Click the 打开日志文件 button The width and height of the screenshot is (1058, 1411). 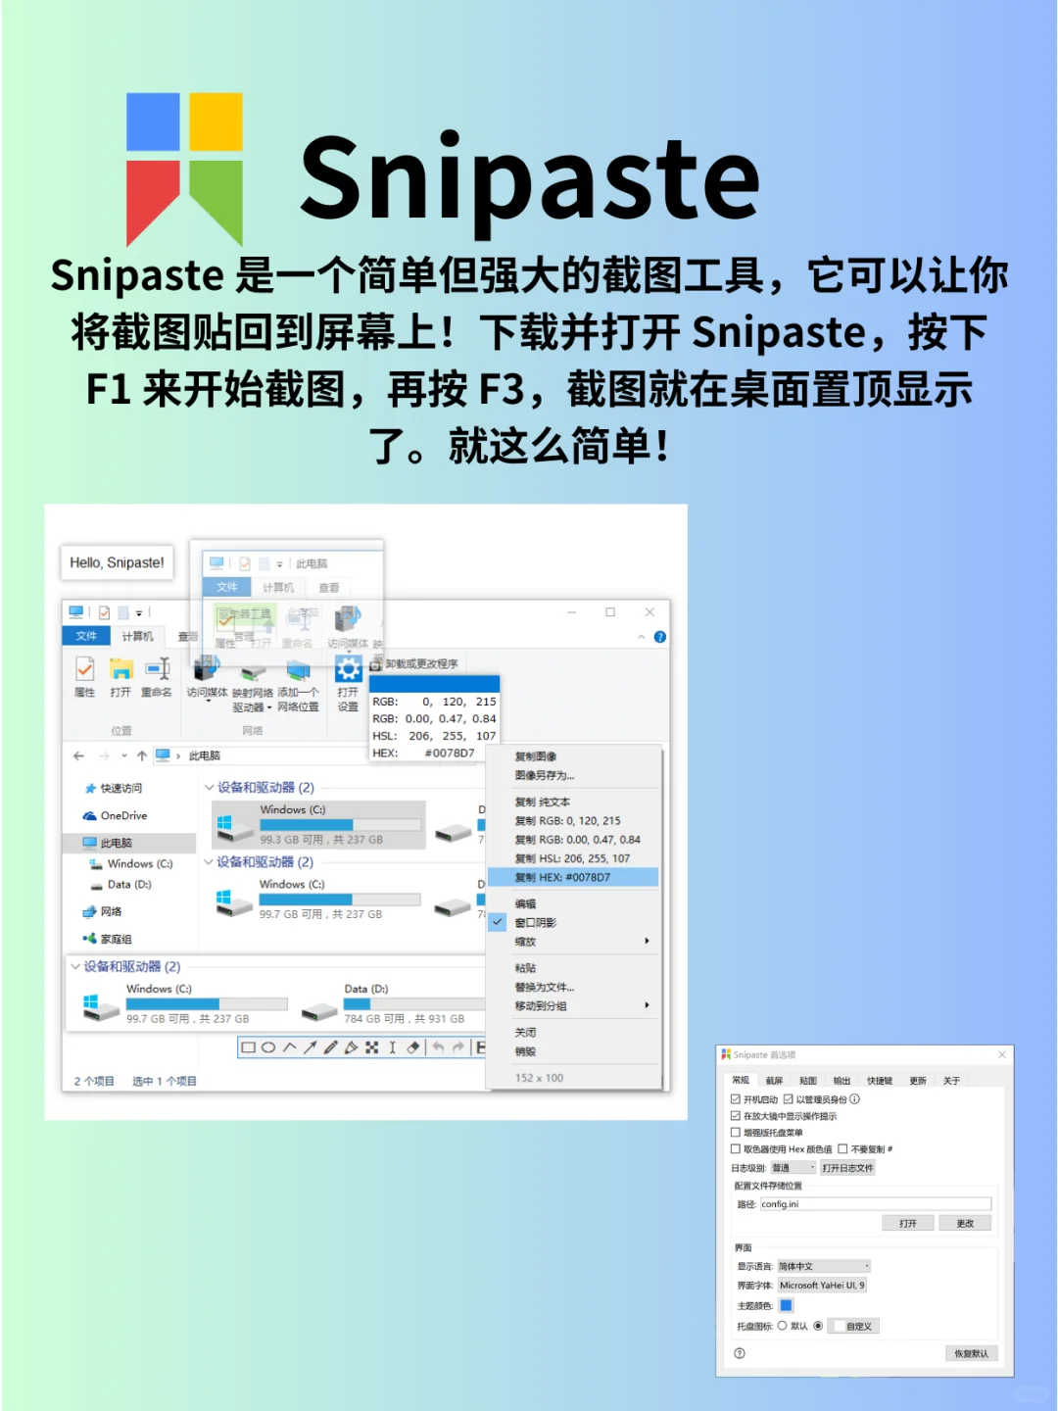[x=847, y=1168]
